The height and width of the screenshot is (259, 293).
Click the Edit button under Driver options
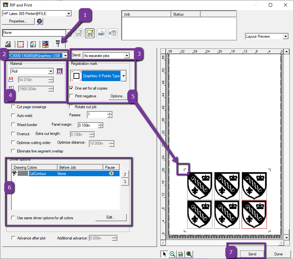tap(111, 217)
